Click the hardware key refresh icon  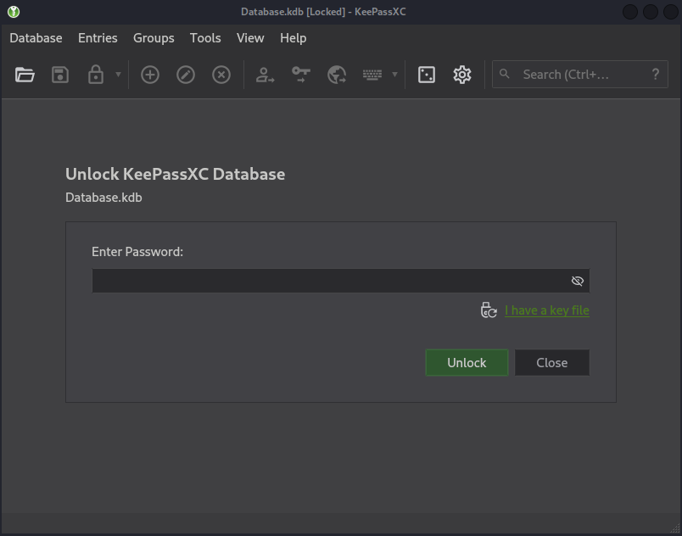tap(489, 310)
